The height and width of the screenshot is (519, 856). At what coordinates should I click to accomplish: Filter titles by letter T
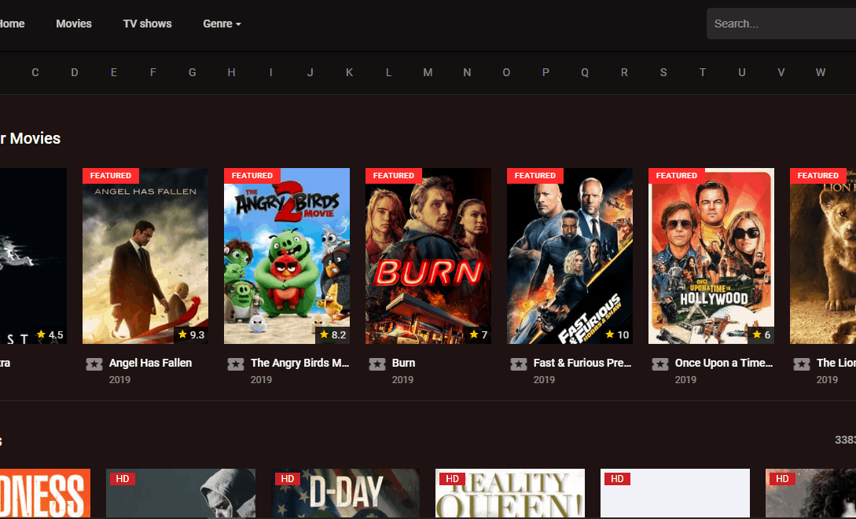pos(703,72)
